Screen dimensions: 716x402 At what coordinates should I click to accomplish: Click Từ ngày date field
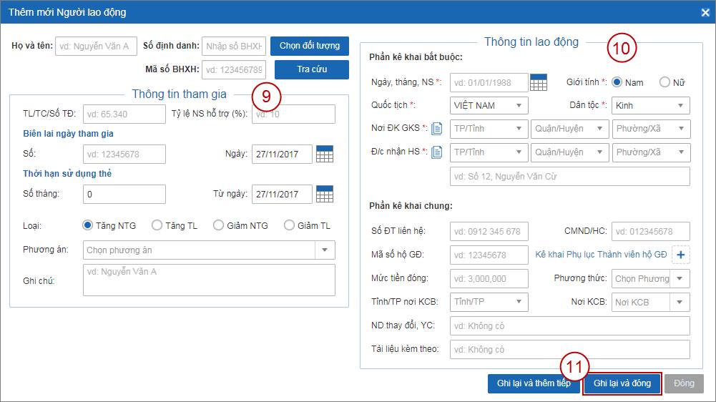click(x=282, y=194)
